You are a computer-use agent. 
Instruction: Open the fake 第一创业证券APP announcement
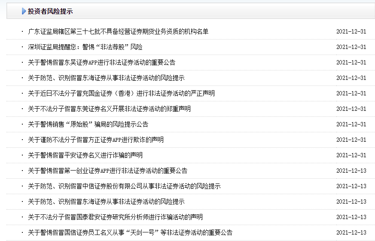coord(108,171)
